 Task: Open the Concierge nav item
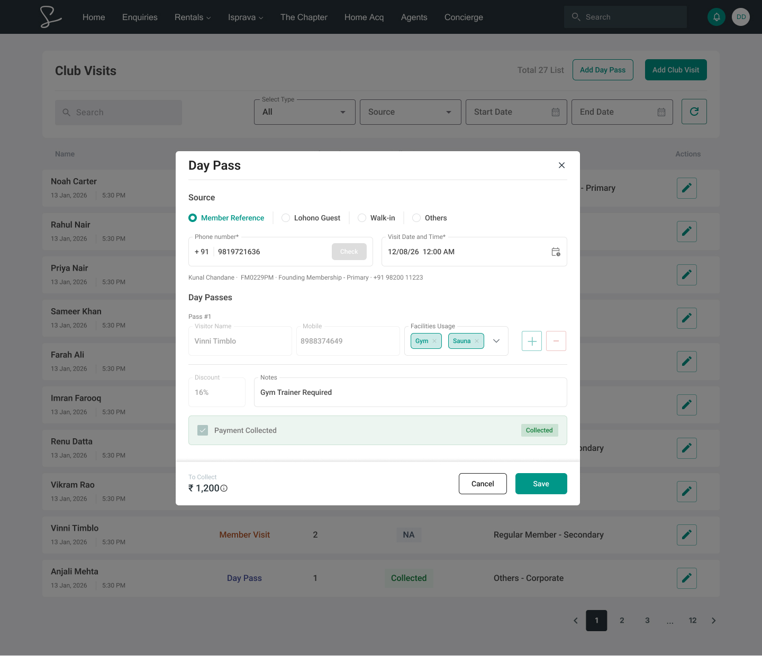click(x=464, y=17)
